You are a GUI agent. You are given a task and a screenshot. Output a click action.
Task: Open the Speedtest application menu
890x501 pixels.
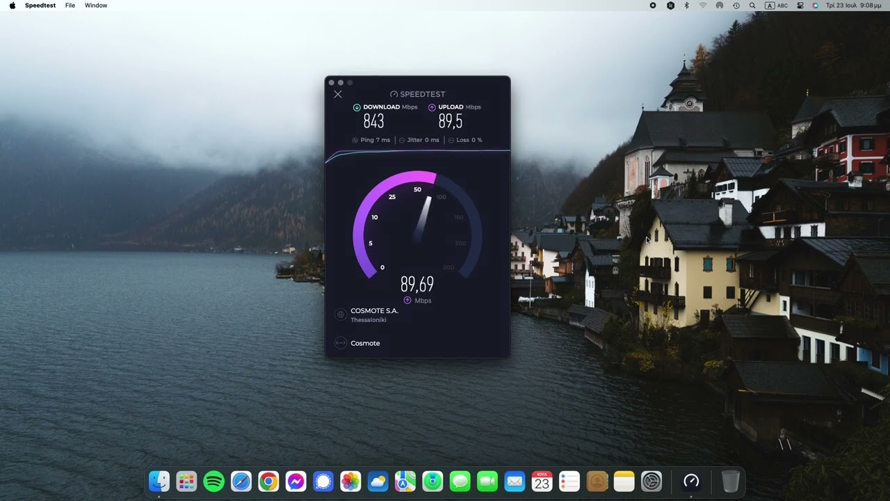pos(40,6)
